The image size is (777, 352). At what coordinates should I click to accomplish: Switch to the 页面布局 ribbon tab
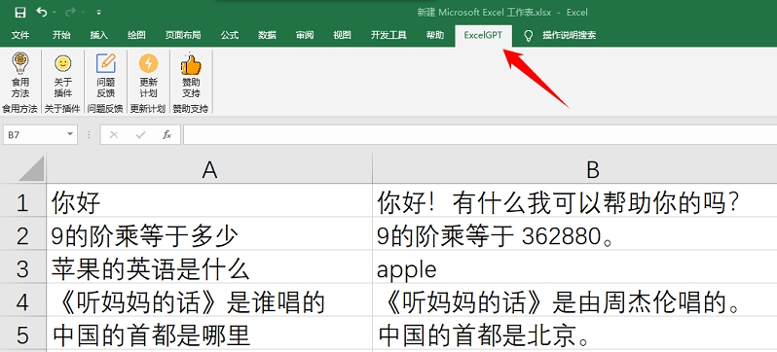tap(183, 35)
